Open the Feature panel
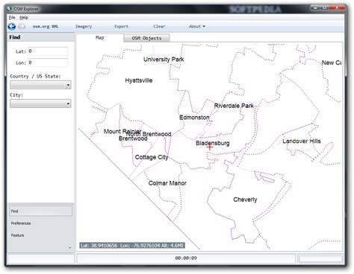 [x=17, y=235]
